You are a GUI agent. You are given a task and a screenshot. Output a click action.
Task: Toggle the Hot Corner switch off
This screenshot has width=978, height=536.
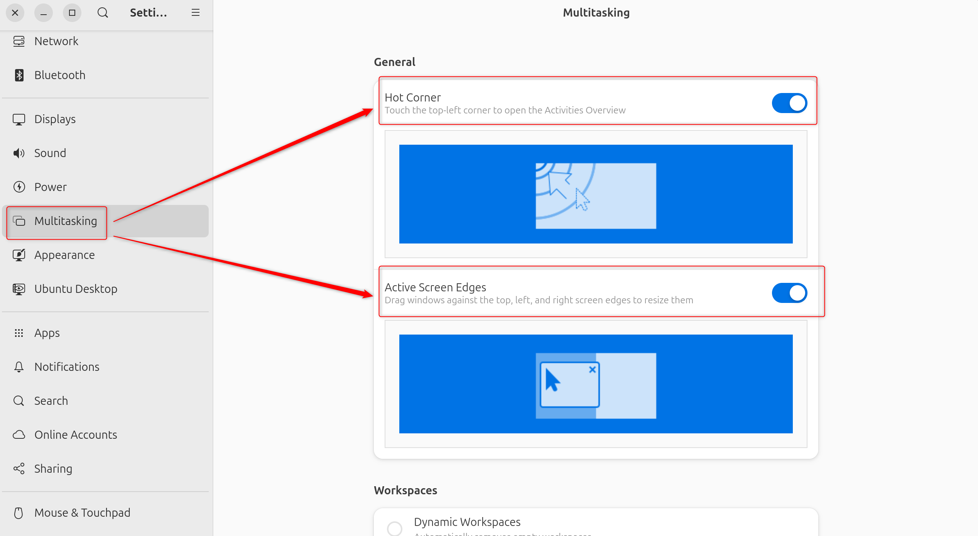point(789,102)
